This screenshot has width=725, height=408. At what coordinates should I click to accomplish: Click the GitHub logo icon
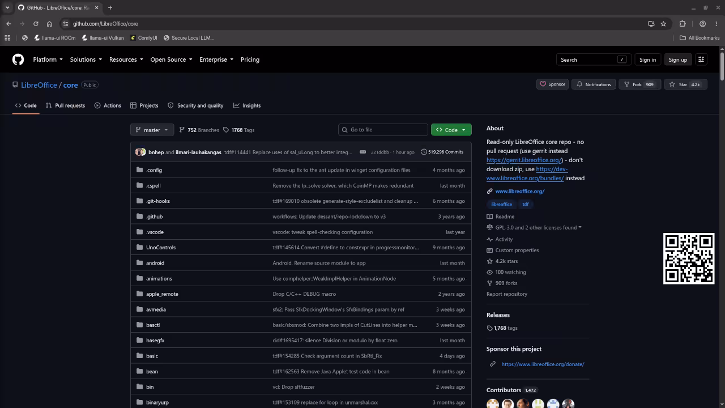point(18,59)
